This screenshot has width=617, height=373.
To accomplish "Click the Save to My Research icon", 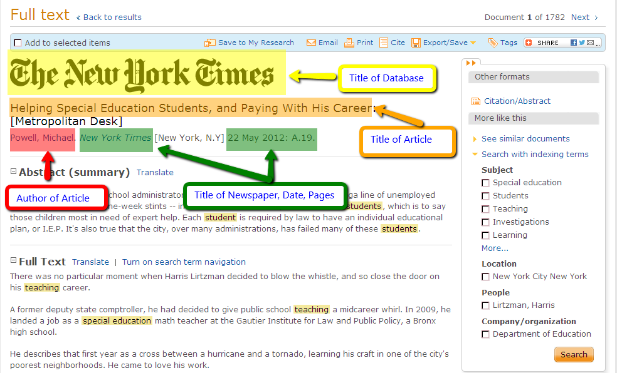I will [209, 42].
